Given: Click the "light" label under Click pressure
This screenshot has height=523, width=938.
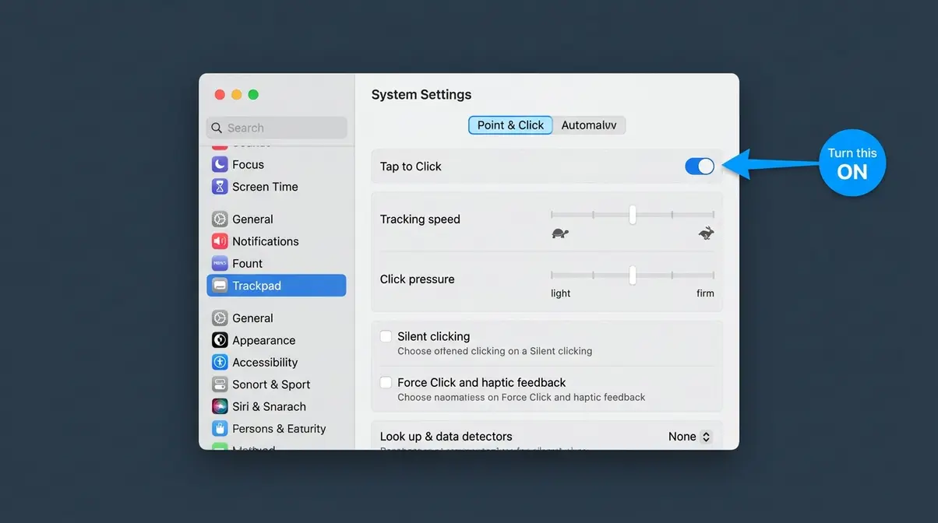Looking at the screenshot, I should pos(561,293).
